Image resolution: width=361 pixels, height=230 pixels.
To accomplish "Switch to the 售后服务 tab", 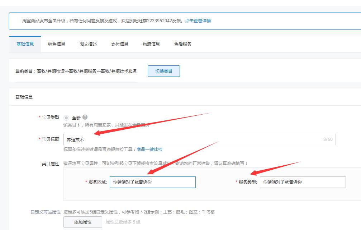I will 182,44.
